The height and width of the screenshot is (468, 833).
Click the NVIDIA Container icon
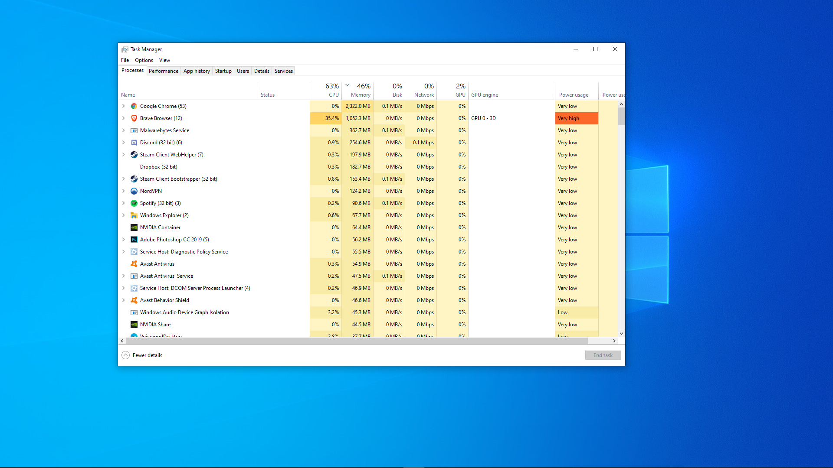(x=134, y=227)
